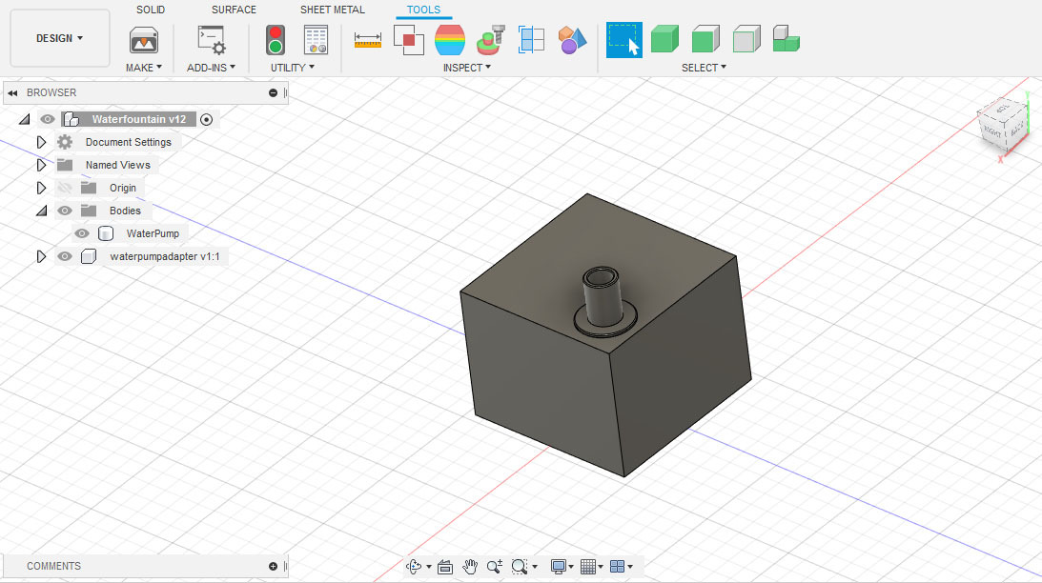Select the WaterPump body tree item
1042x583 pixels.
[x=153, y=233]
